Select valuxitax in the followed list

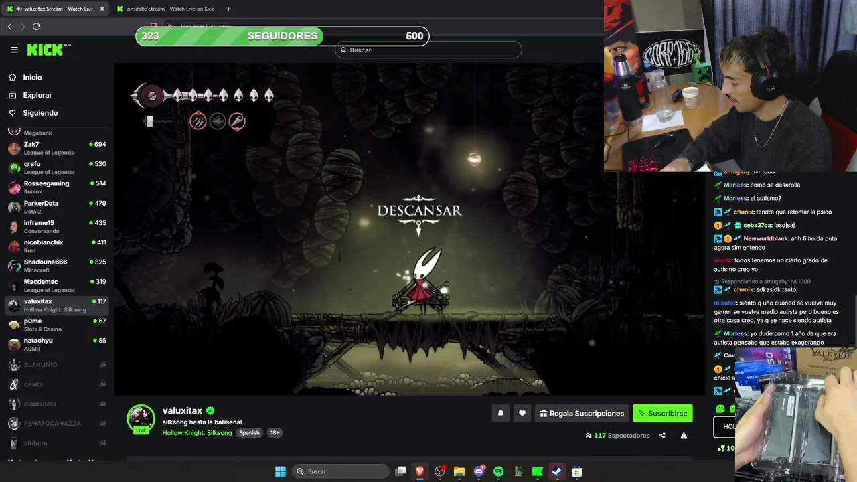[57, 305]
